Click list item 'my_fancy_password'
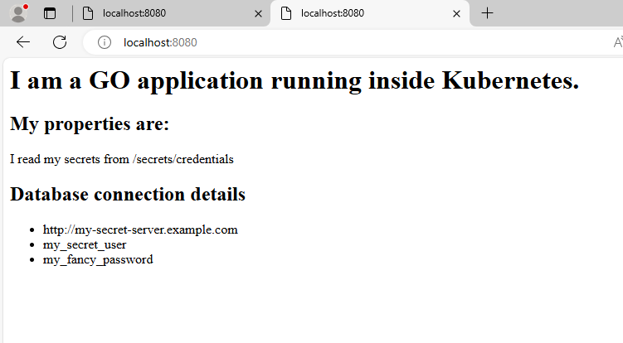The image size is (623, 343). pyautogui.click(x=98, y=259)
